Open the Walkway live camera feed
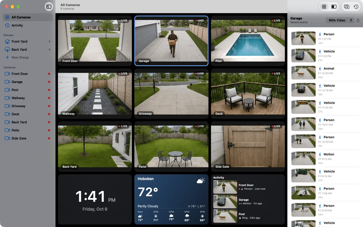Image resolution: width=363 pixels, height=227 pixels. 95,94
